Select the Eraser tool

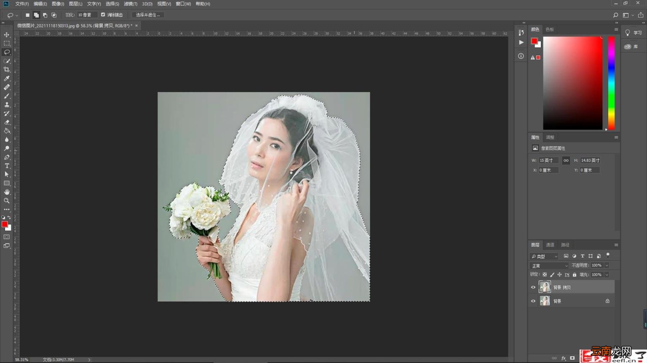6,122
